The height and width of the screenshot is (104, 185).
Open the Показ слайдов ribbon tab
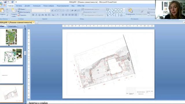pos(49,6)
